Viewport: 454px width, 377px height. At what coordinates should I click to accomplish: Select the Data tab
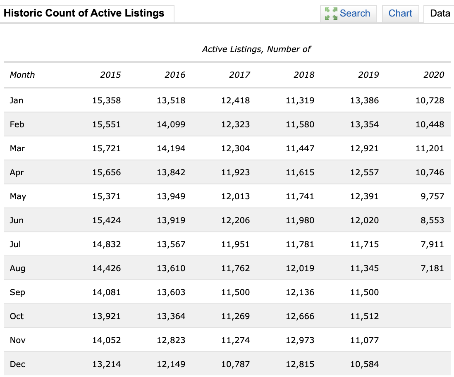440,14
